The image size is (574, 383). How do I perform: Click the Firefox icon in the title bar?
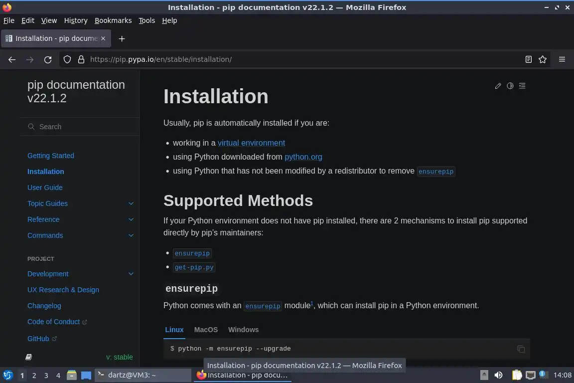(x=7, y=7)
